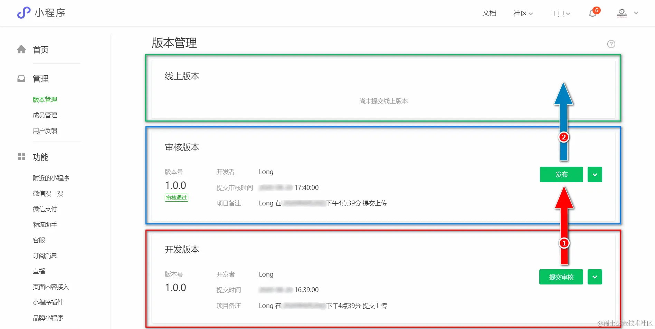Viewport: 655px width, 329px height.
Task: Open 成员管理 in the sidebar
Action: tap(45, 115)
